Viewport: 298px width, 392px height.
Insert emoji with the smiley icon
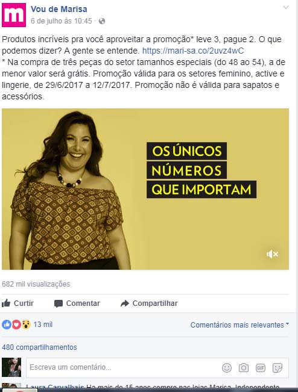point(227,368)
